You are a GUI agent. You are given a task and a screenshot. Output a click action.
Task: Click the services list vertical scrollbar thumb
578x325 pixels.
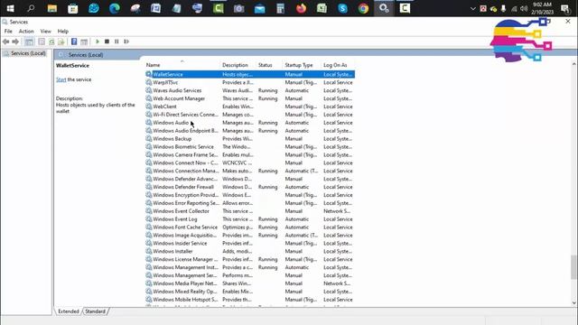[573, 267]
